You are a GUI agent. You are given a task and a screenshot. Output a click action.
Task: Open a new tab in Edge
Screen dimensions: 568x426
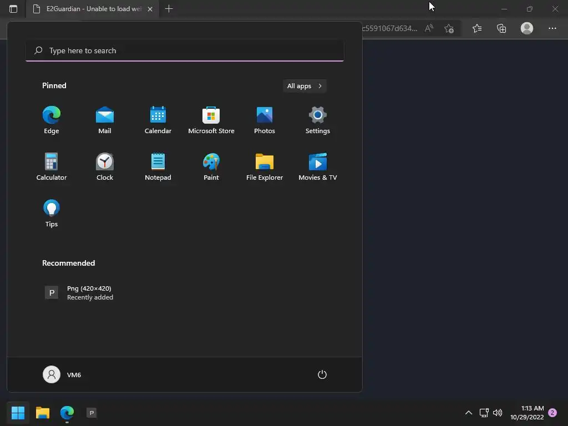point(169,9)
